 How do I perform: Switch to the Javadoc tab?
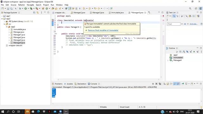(69, 84)
